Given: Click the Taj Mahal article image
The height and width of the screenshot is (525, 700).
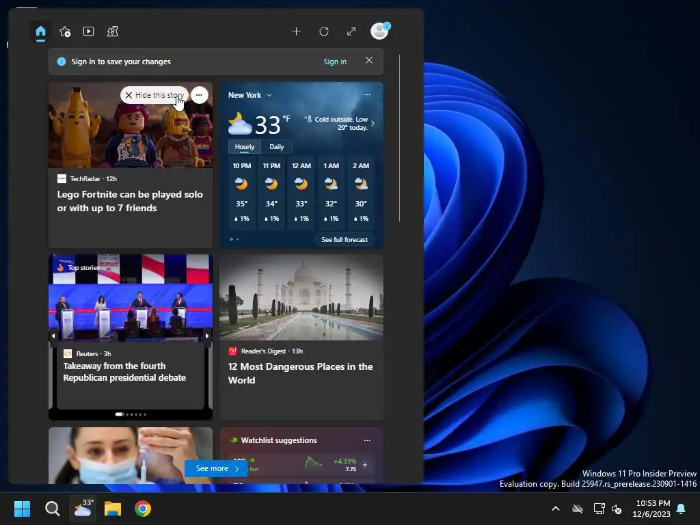Looking at the screenshot, I should [x=301, y=297].
